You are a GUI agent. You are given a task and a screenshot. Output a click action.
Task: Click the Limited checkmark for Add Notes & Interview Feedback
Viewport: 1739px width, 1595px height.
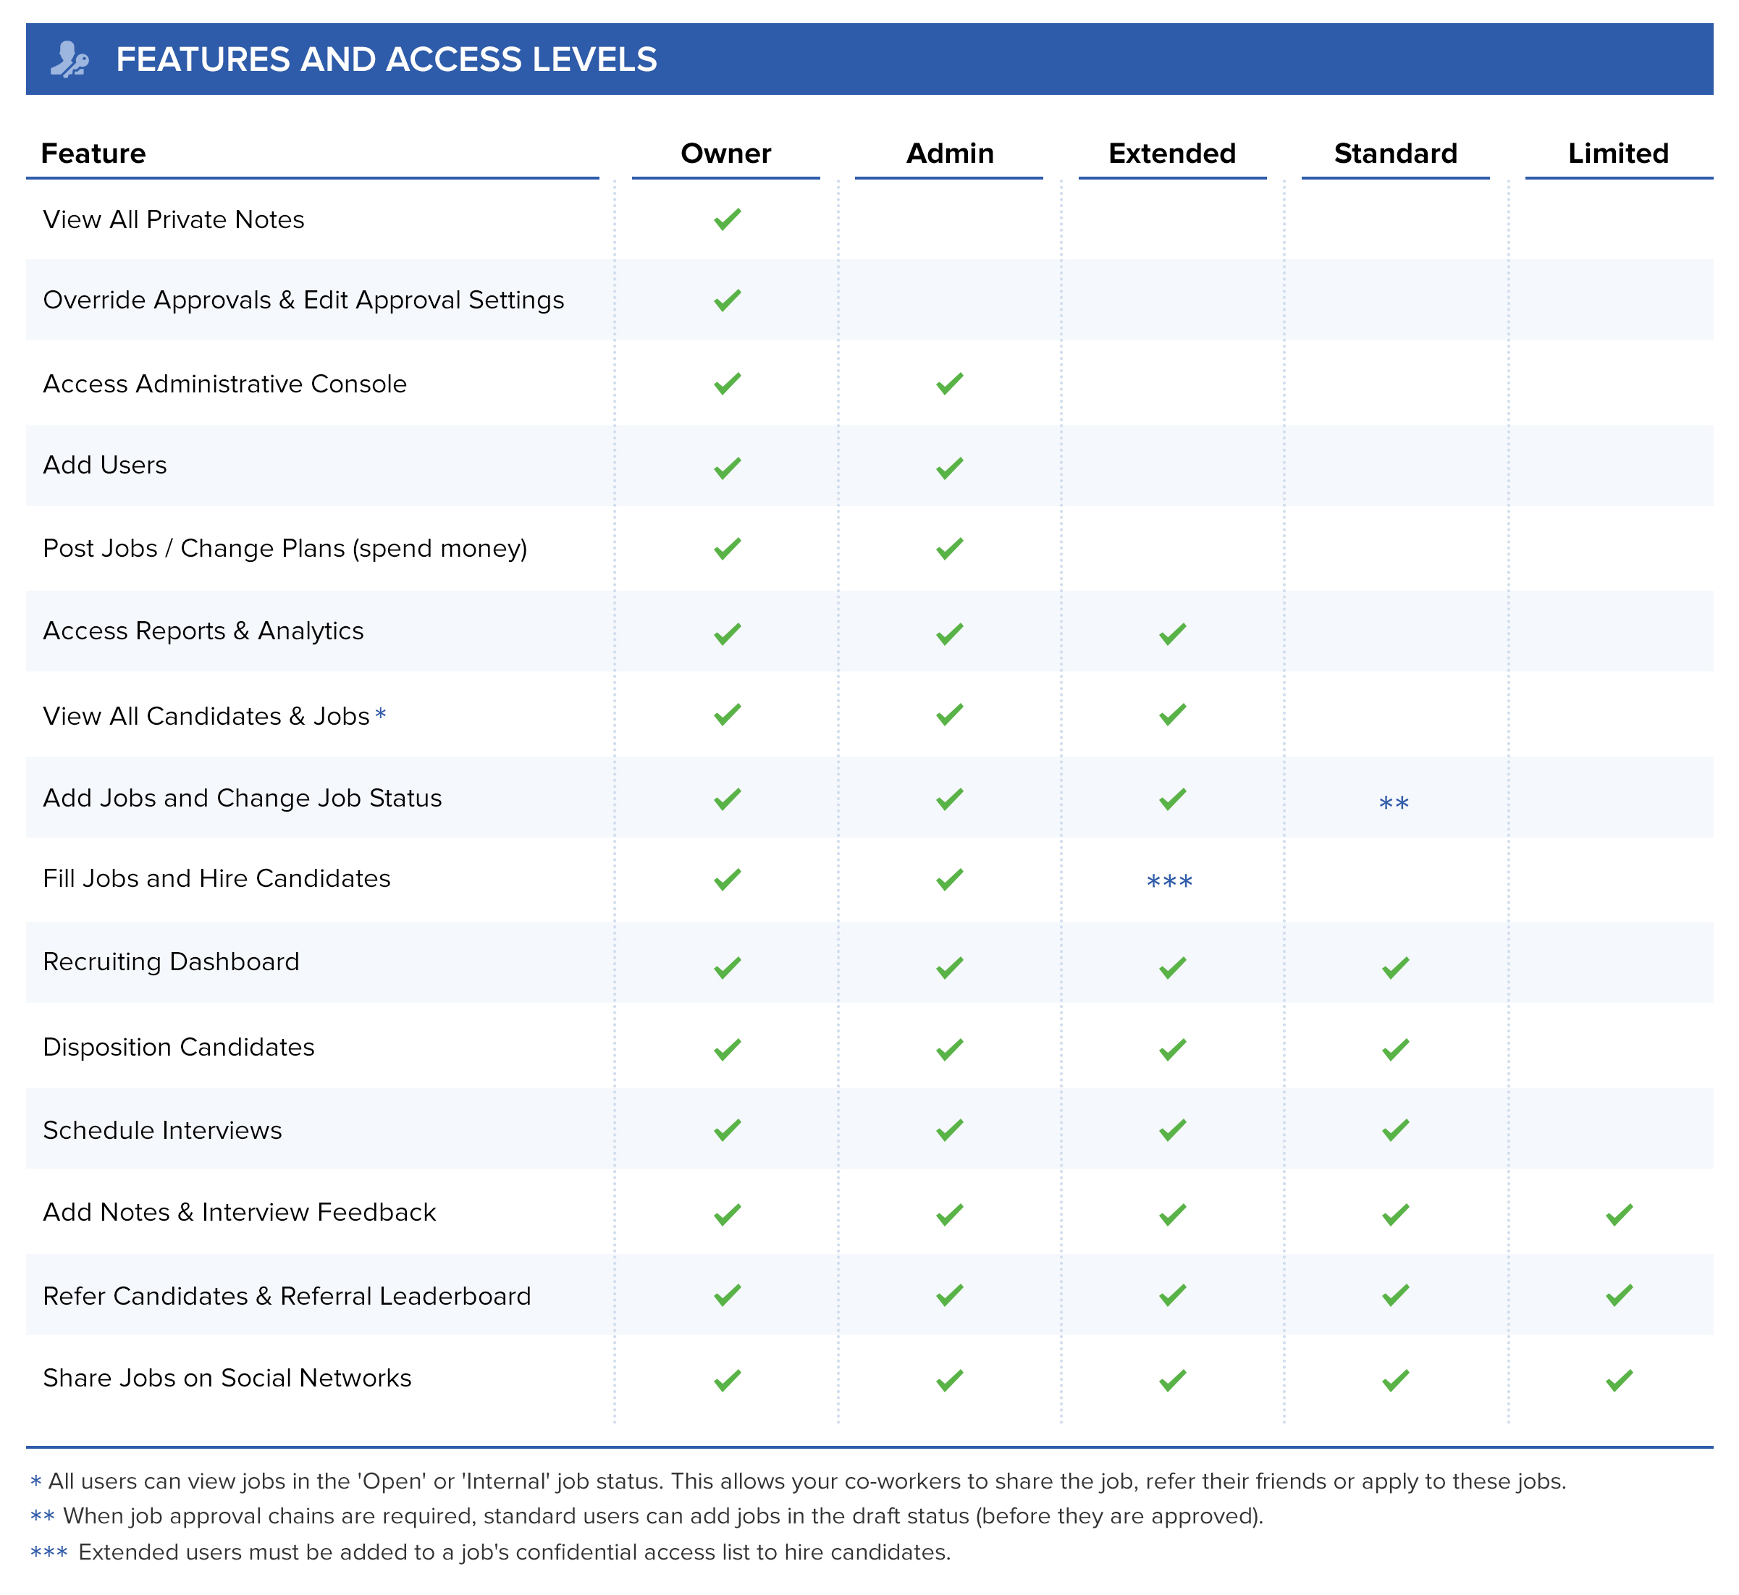pos(1619,1214)
